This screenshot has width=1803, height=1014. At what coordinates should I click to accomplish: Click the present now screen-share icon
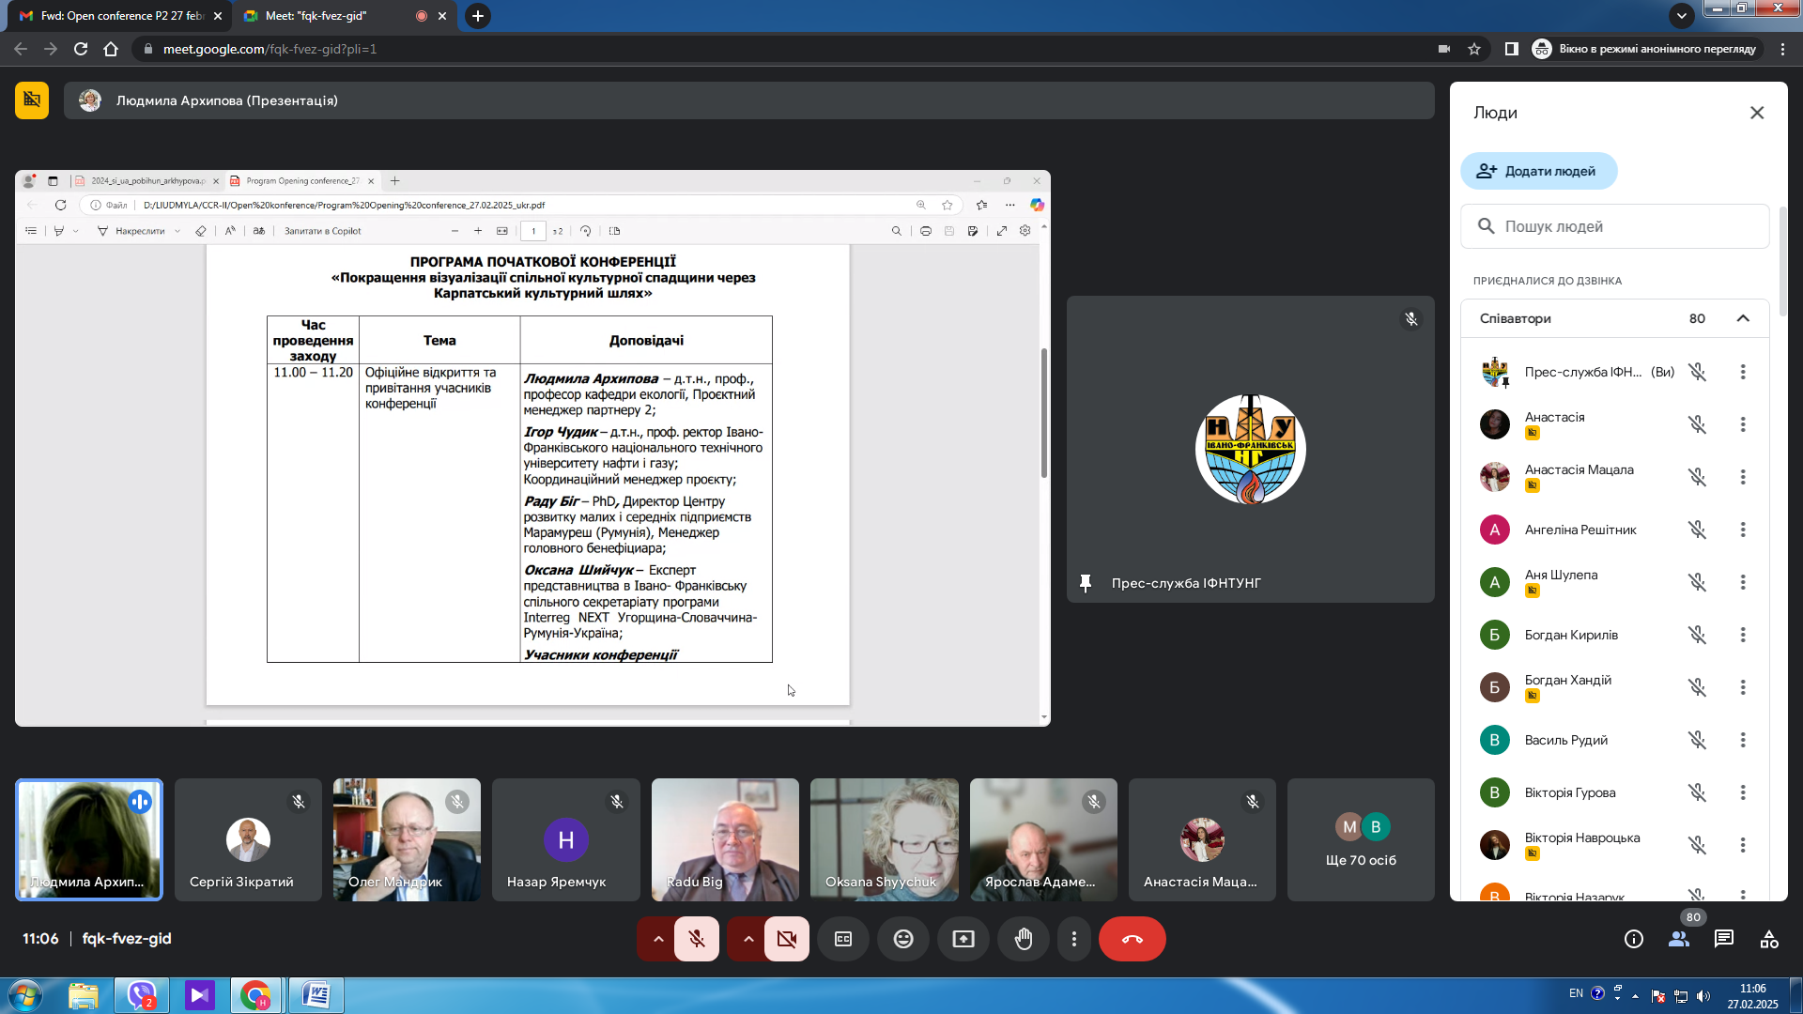963,939
